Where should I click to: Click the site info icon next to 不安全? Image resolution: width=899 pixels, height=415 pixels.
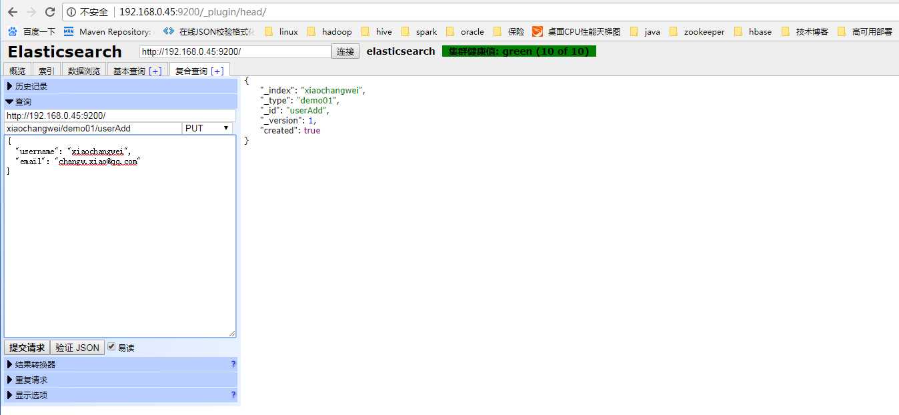pos(71,12)
